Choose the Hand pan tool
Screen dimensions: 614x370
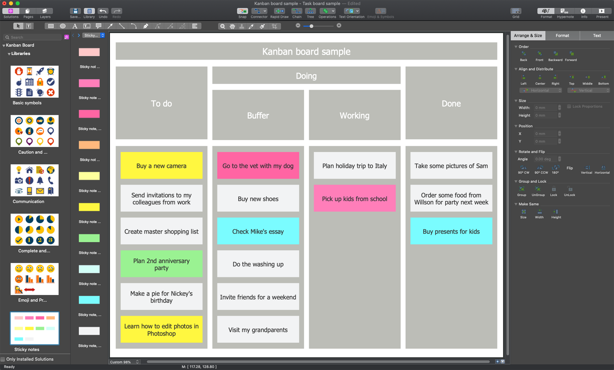[233, 26]
